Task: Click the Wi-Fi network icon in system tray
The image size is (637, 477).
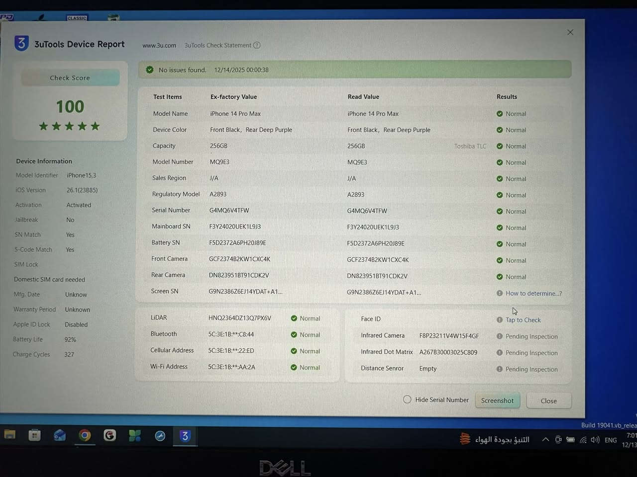Action: 583,440
